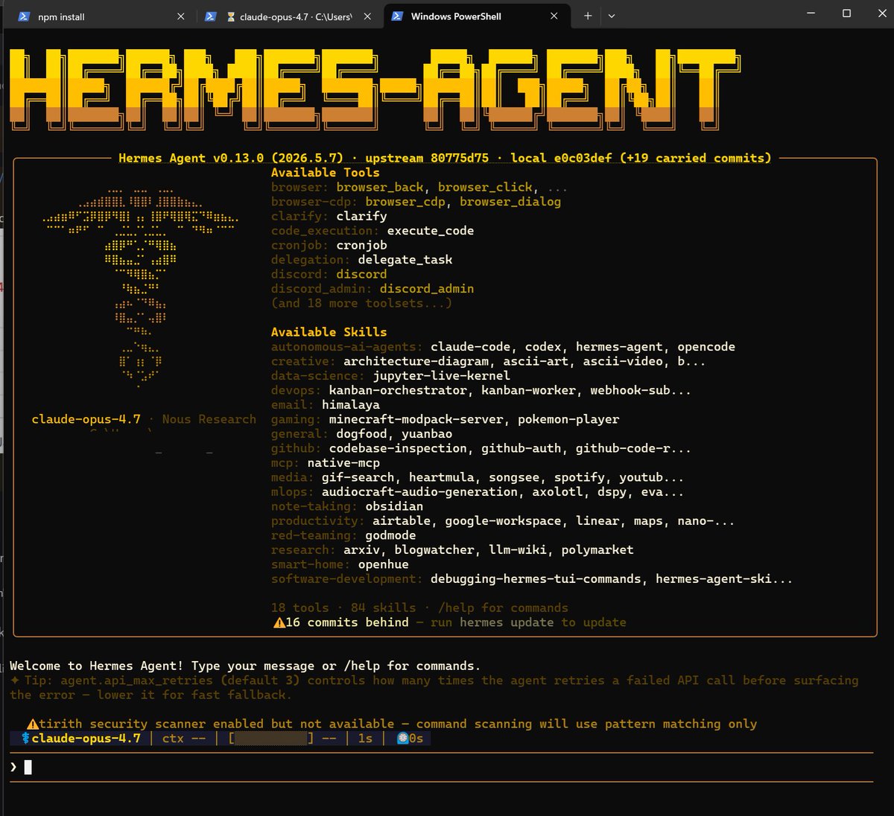Click the 'architecture-diagram' skill
This screenshot has height=816, width=894.
[x=416, y=361]
